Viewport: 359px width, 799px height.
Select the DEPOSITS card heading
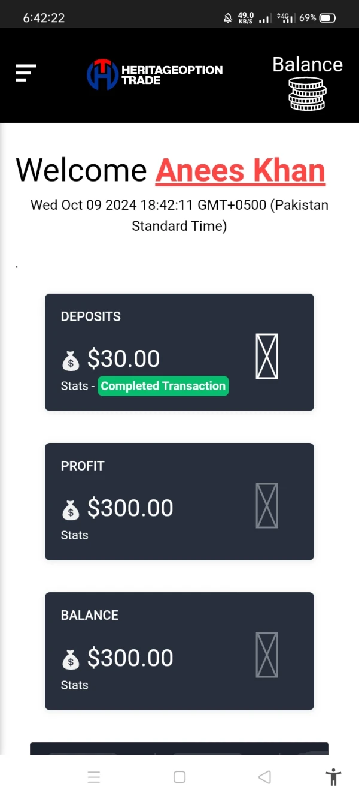[x=91, y=316]
